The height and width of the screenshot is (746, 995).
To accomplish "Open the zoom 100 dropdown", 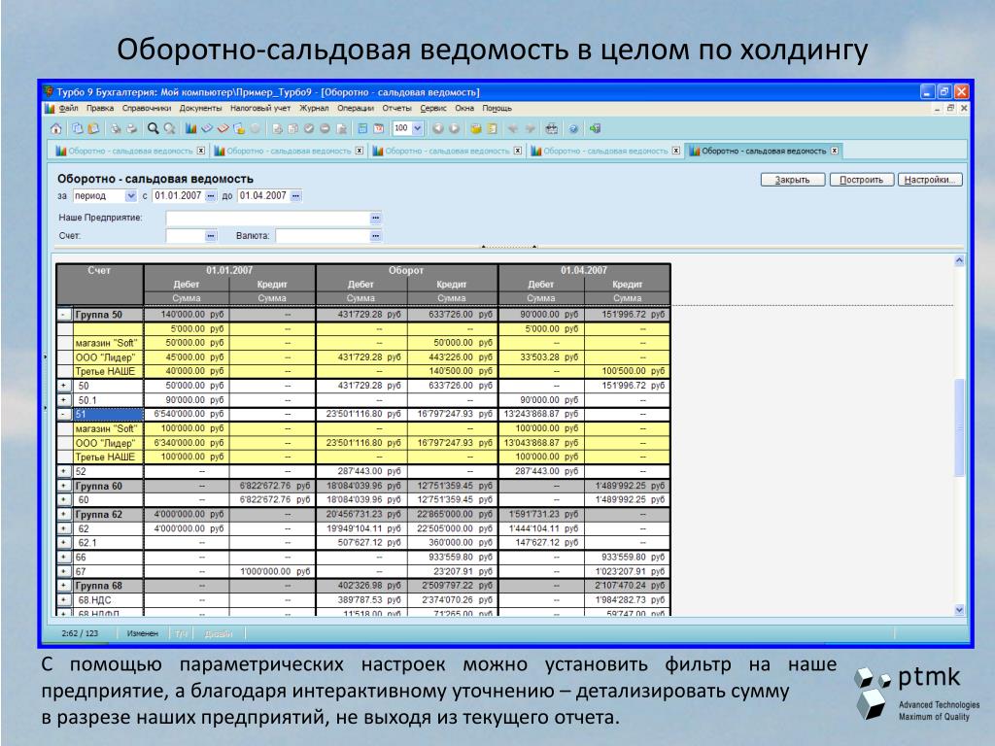I will 418,128.
